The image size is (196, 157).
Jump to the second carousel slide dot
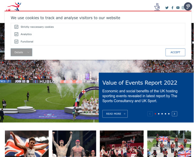click(159, 114)
